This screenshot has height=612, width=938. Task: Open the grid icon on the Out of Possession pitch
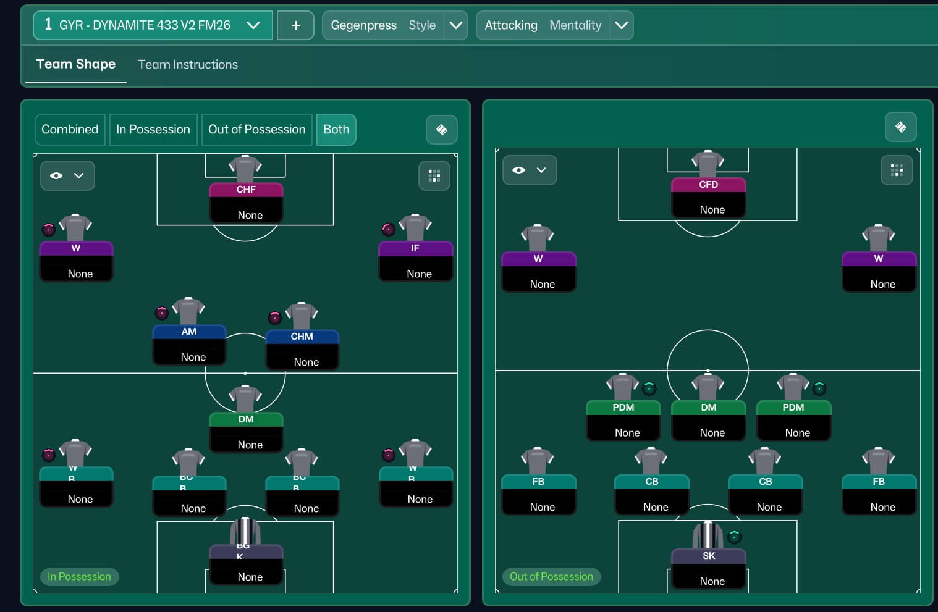[x=897, y=170]
